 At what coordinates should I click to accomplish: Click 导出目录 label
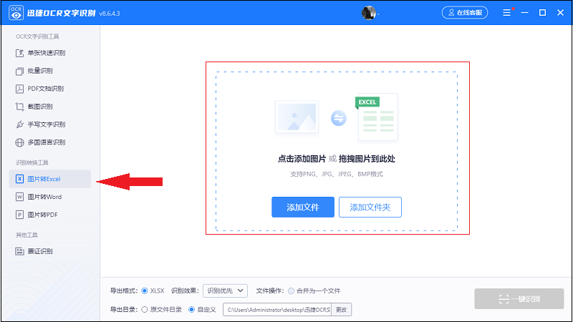pos(123,310)
